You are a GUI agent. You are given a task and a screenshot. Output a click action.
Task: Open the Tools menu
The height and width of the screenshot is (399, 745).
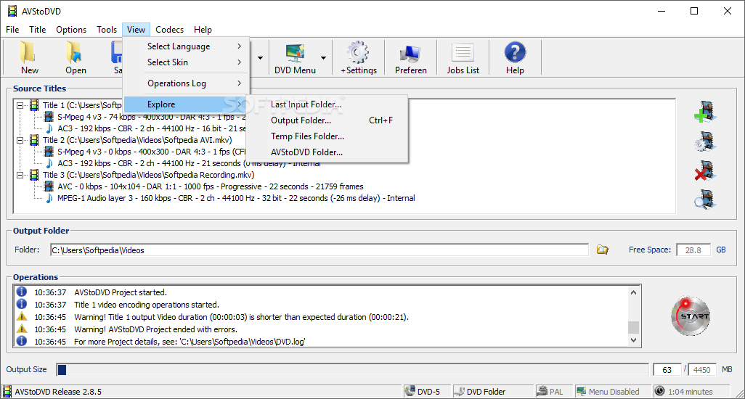coord(107,30)
